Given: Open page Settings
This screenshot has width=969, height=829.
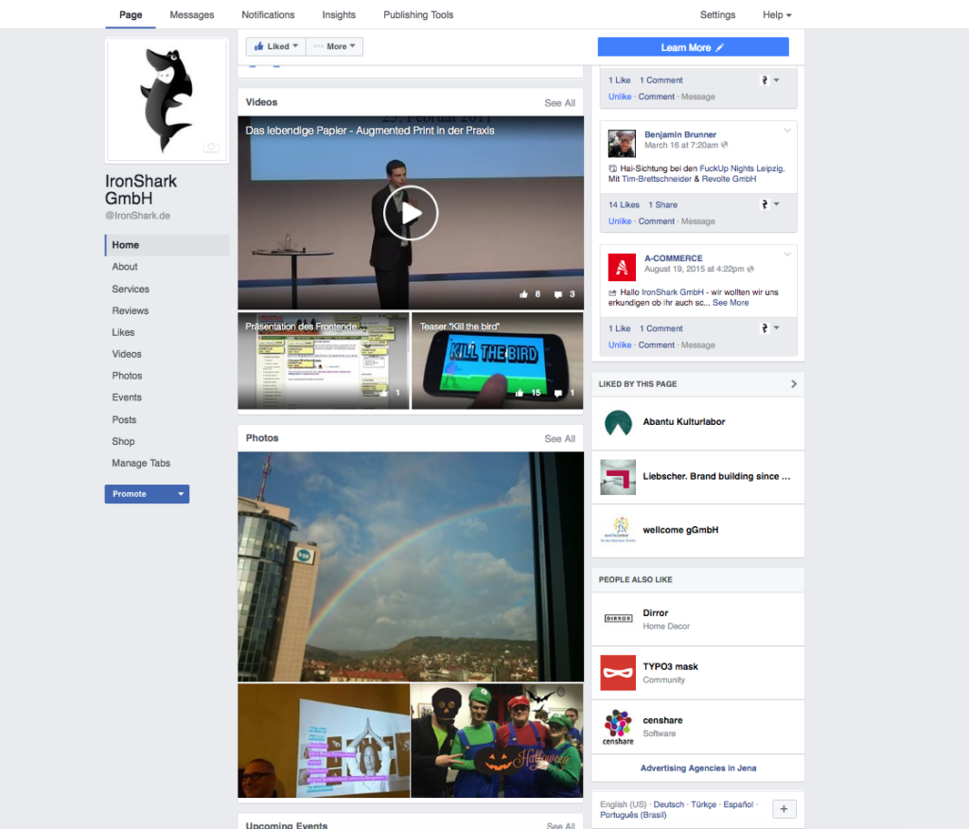Looking at the screenshot, I should point(717,15).
